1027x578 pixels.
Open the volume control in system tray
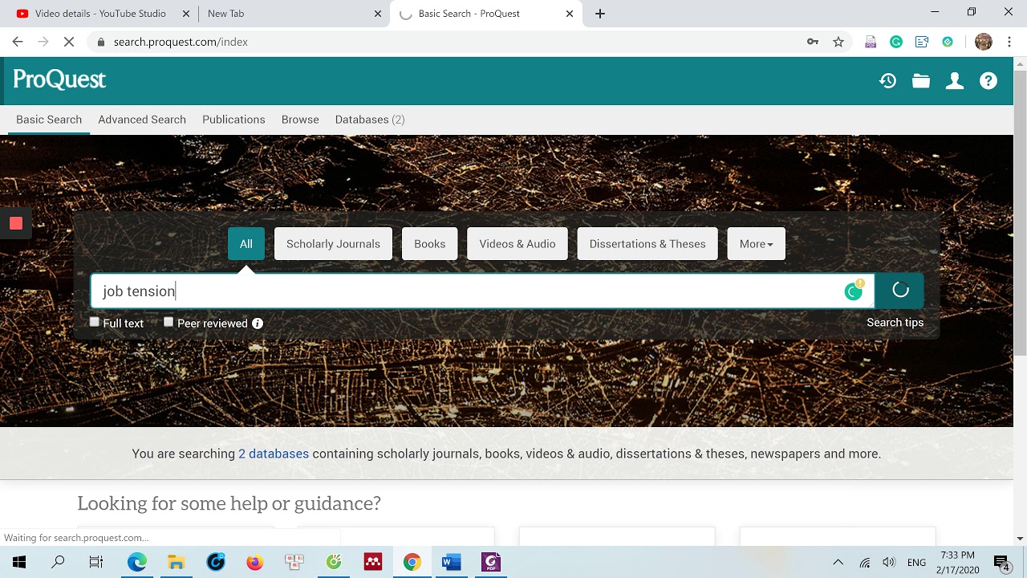(889, 562)
